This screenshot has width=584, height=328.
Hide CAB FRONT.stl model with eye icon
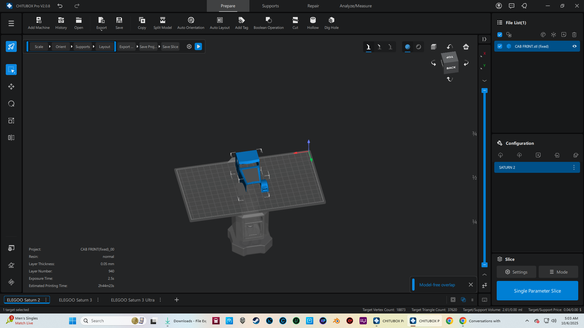574,46
